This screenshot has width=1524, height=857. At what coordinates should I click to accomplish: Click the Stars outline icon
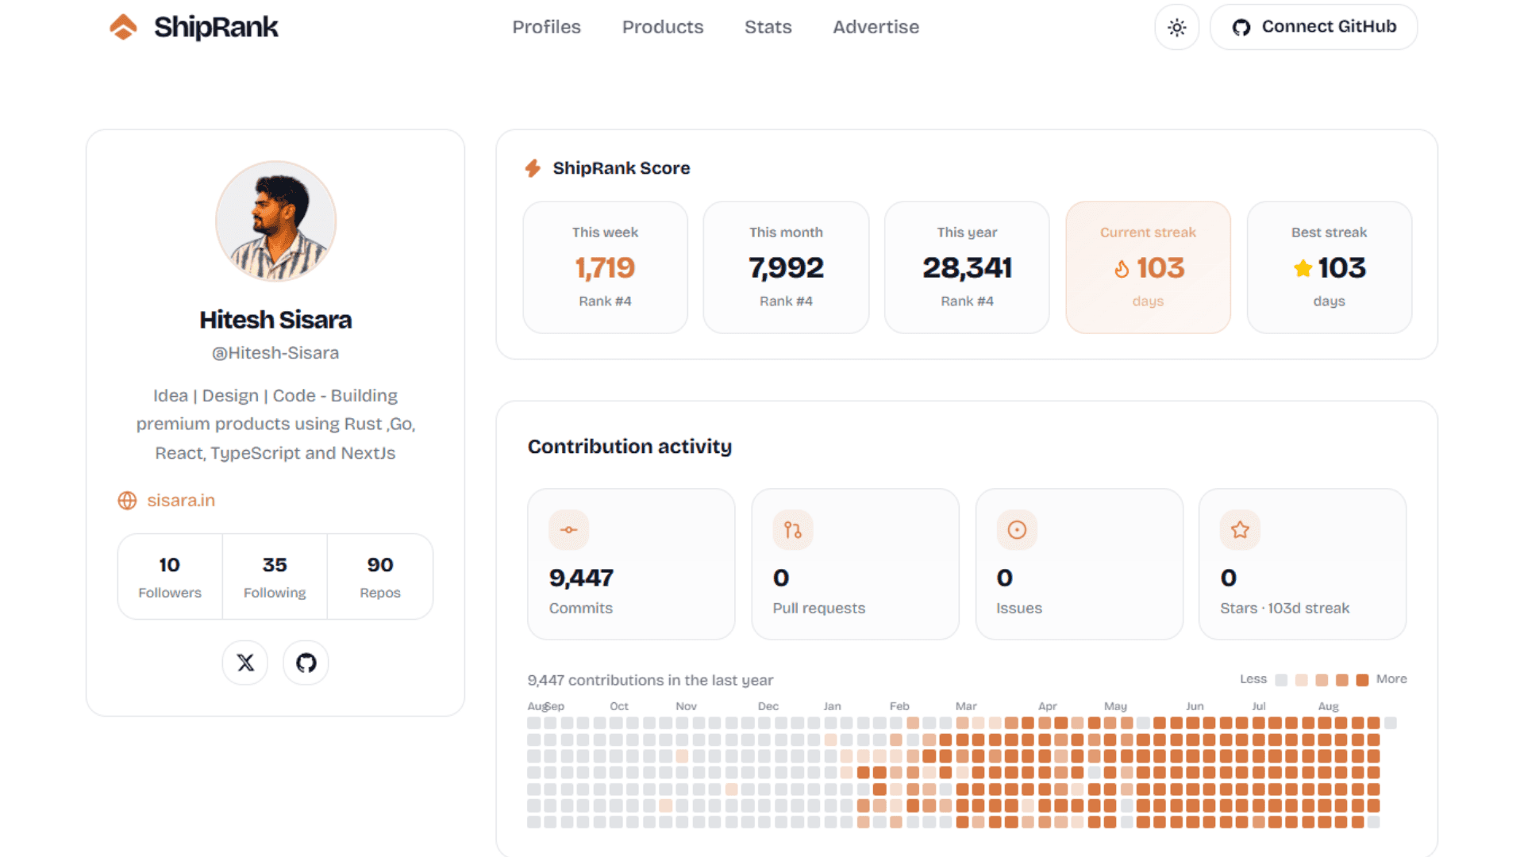[x=1240, y=530]
